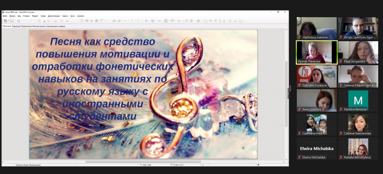Click the Rotate object icon

(x=187, y=21)
